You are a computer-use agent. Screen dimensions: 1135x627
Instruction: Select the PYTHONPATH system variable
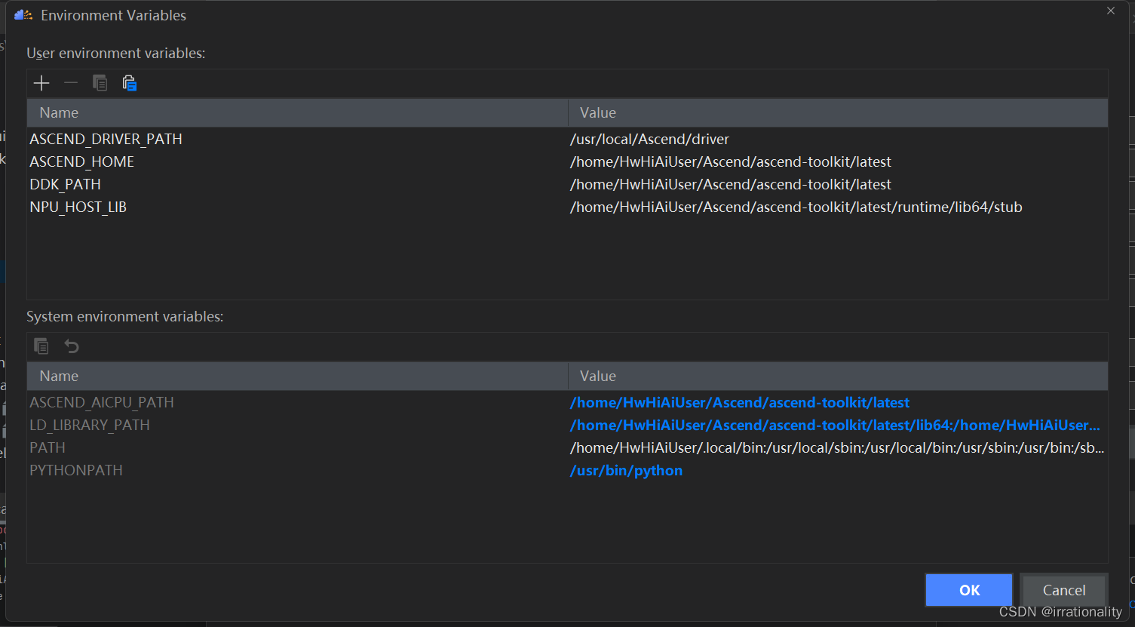pos(76,470)
